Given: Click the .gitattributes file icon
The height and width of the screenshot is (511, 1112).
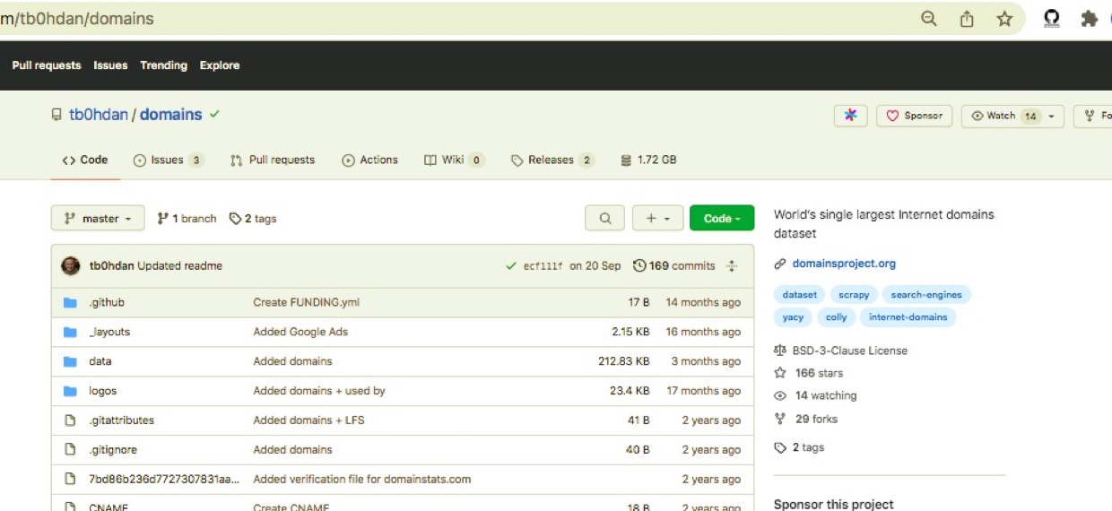Looking at the screenshot, I should [70, 420].
